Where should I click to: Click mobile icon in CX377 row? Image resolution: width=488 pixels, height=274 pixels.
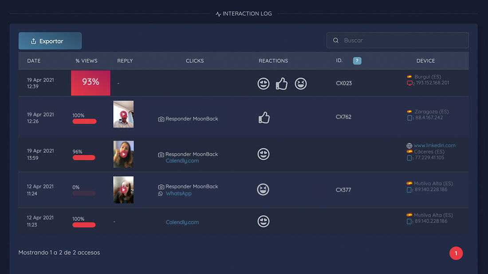pyautogui.click(x=409, y=190)
